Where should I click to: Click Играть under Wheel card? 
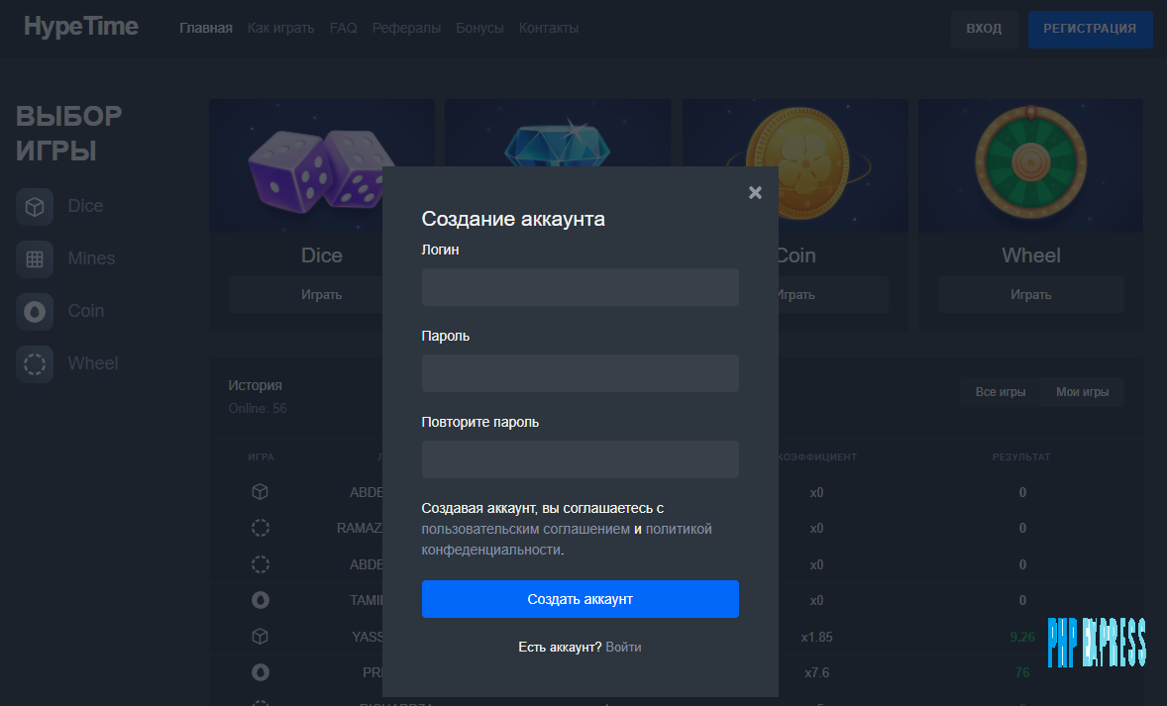1031,295
